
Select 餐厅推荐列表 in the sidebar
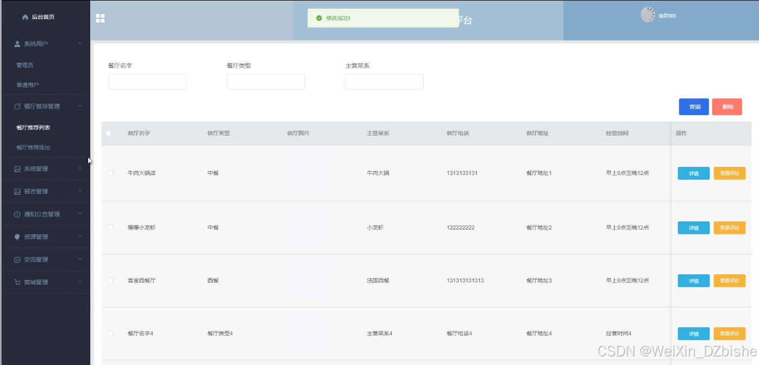33,128
